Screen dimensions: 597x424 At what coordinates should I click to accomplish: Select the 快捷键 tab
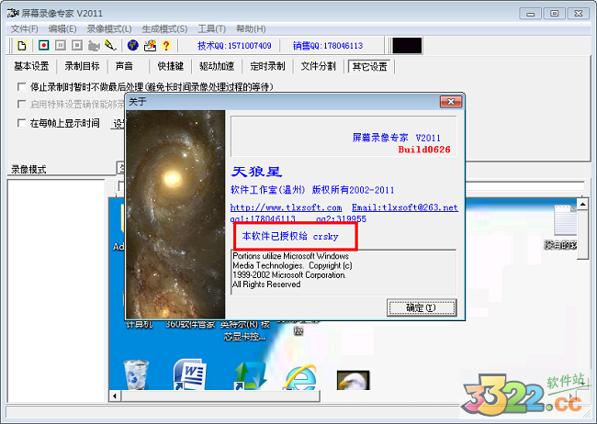pos(171,66)
